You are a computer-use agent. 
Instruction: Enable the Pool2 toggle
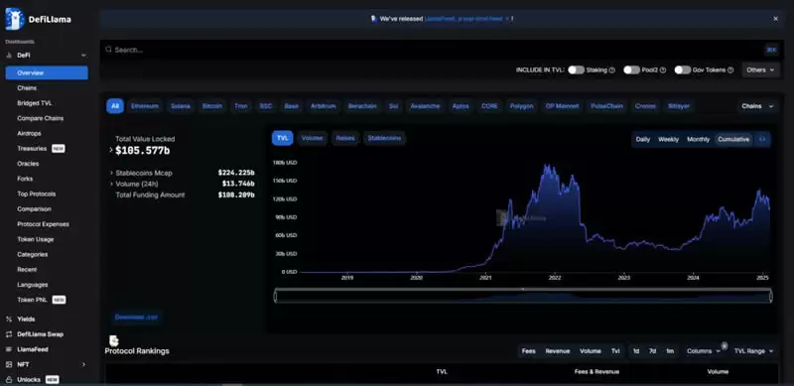(631, 69)
